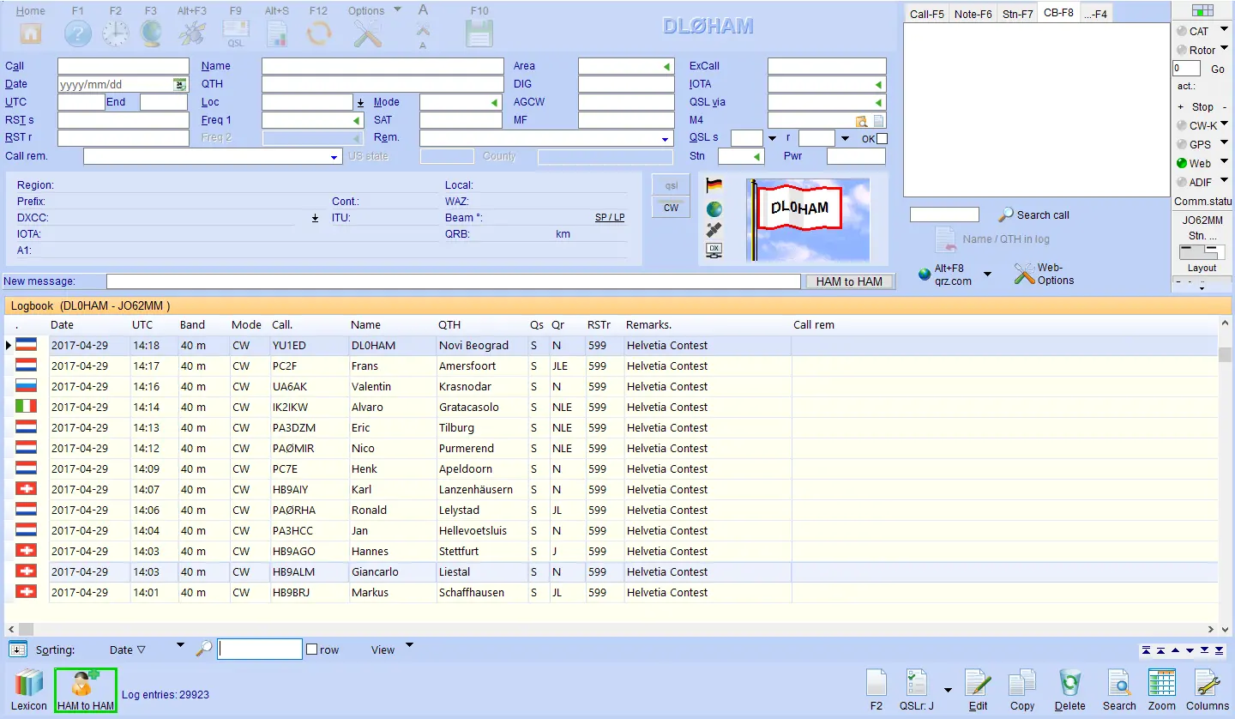This screenshot has width=1235, height=719.
Task: Open the Columns wrench icon
Action: pyautogui.click(x=1208, y=683)
